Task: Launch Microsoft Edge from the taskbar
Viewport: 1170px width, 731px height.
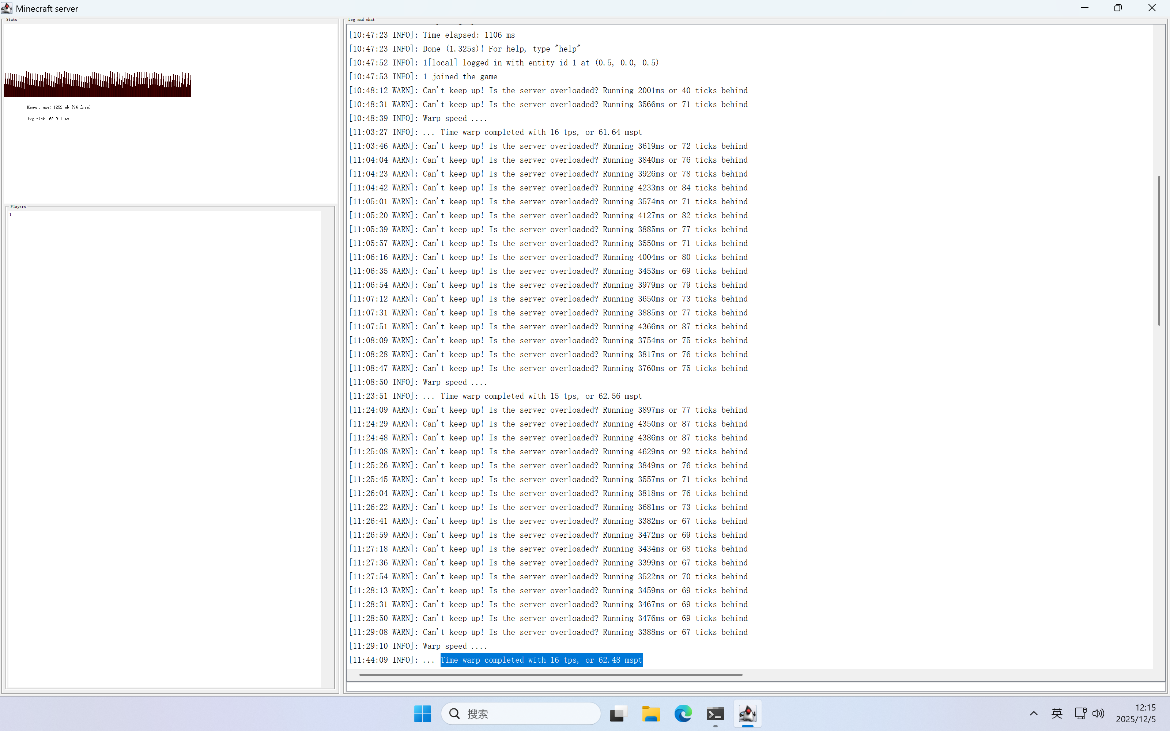Action: pyautogui.click(x=683, y=713)
